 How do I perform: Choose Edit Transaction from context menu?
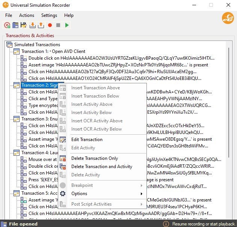[x=87, y=140]
